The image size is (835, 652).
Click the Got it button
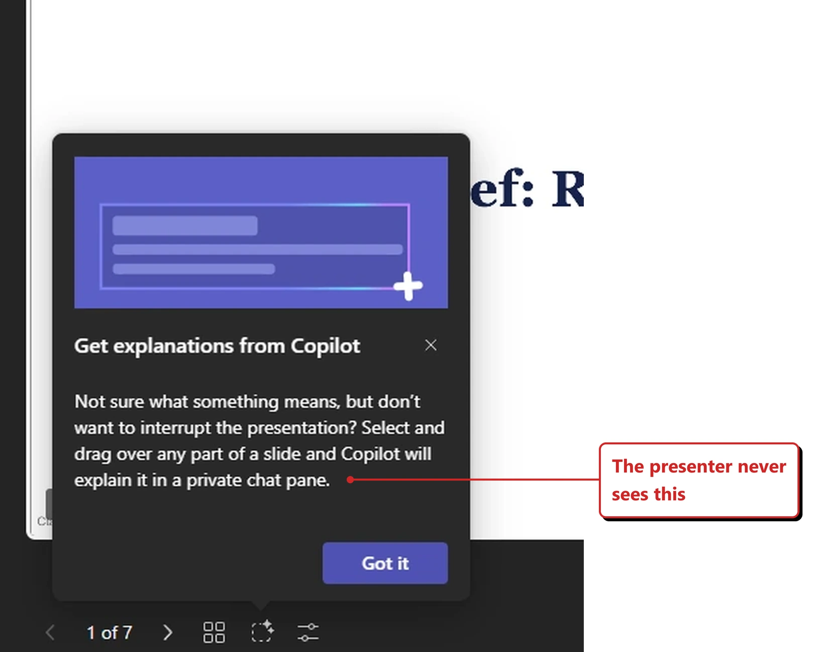[385, 563]
